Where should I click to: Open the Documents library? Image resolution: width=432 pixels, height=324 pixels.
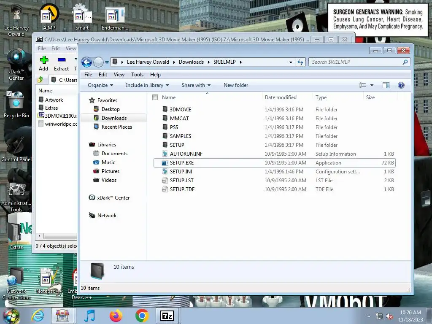click(114, 154)
